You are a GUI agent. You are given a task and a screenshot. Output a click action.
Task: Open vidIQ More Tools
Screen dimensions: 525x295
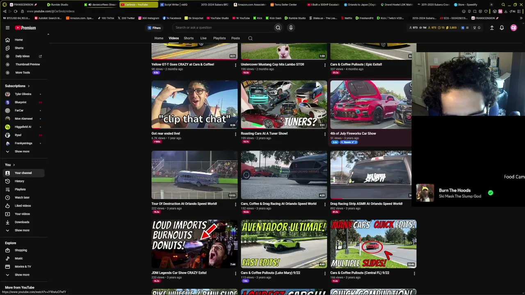(x=23, y=73)
